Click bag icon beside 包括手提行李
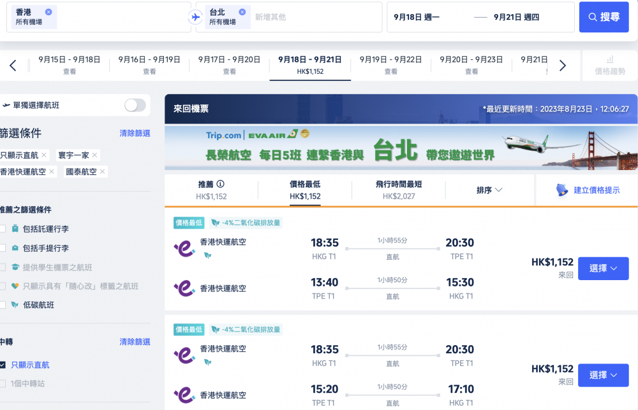The height and width of the screenshot is (410, 638). [x=15, y=248]
